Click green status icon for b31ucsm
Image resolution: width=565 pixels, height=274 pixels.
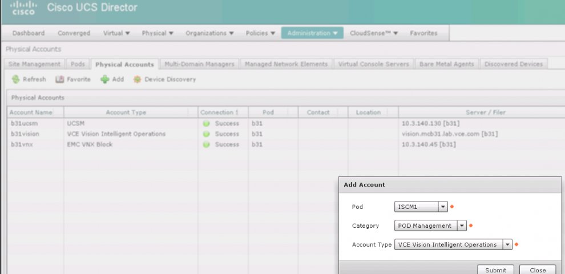[206, 124]
